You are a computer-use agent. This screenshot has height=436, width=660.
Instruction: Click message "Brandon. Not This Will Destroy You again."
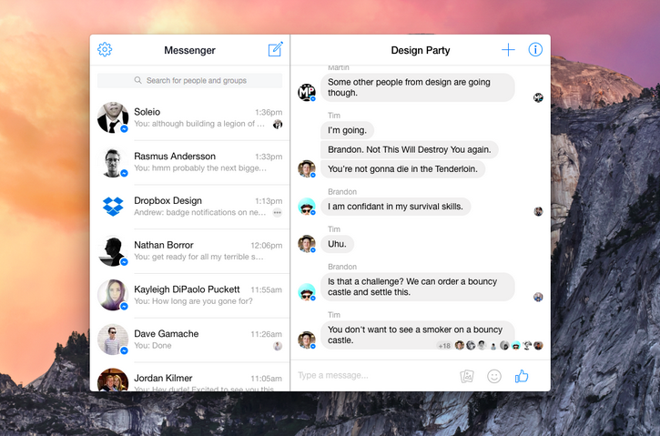pyautogui.click(x=409, y=149)
